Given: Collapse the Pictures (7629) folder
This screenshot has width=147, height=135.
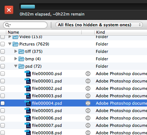Looking at the screenshot, I should tap(10, 44).
